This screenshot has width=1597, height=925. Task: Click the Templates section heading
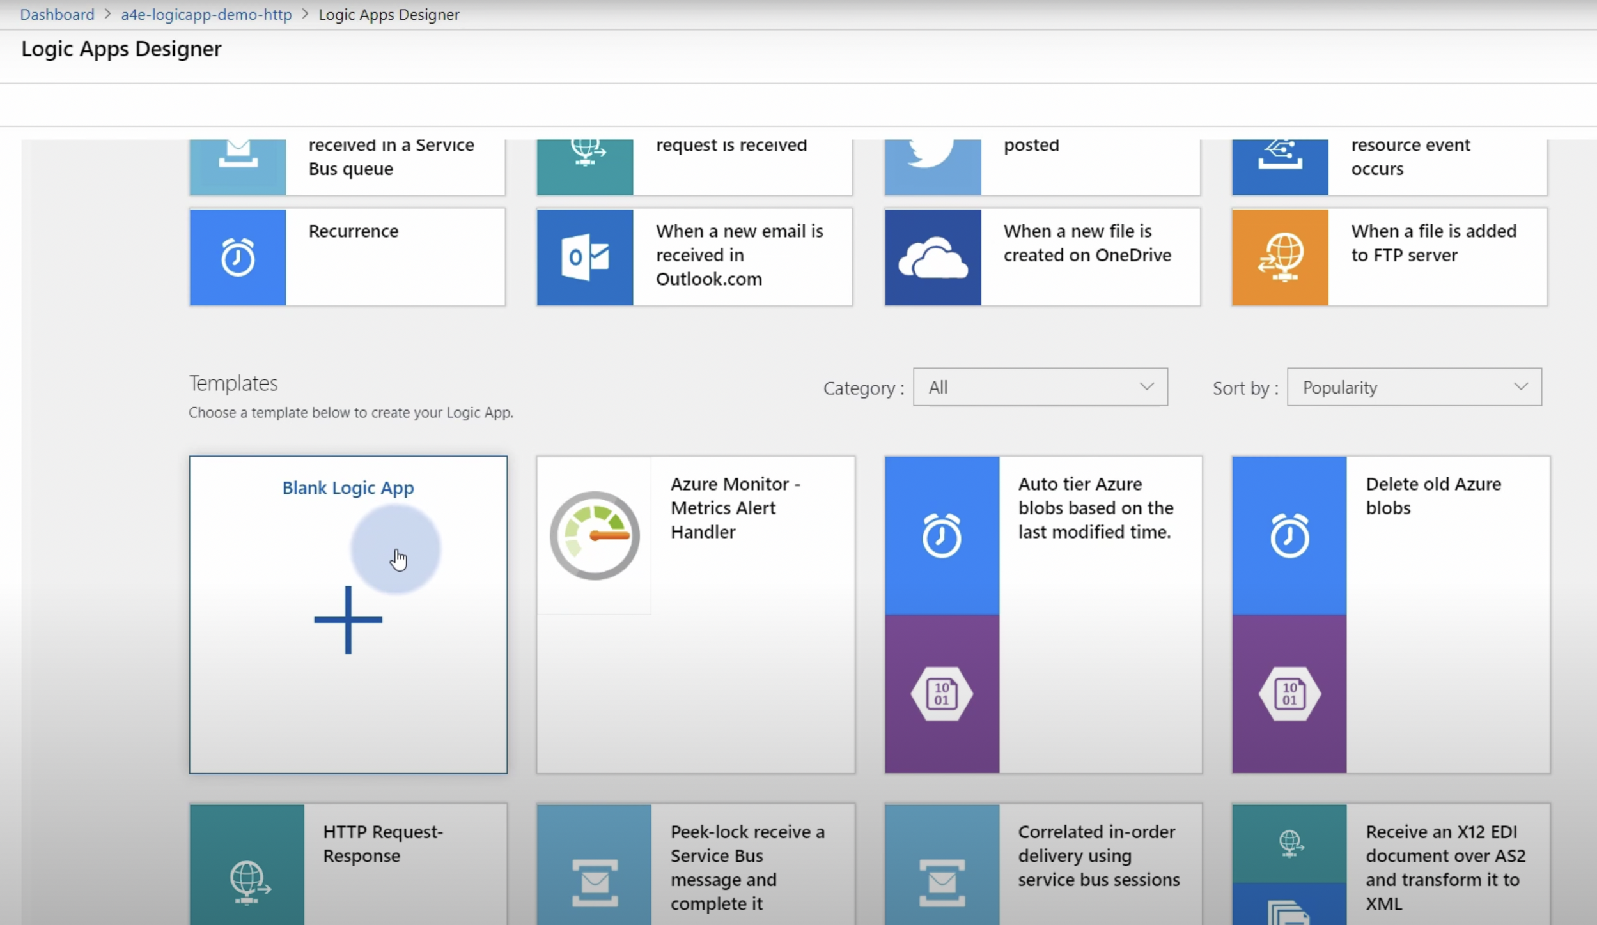pos(233,383)
